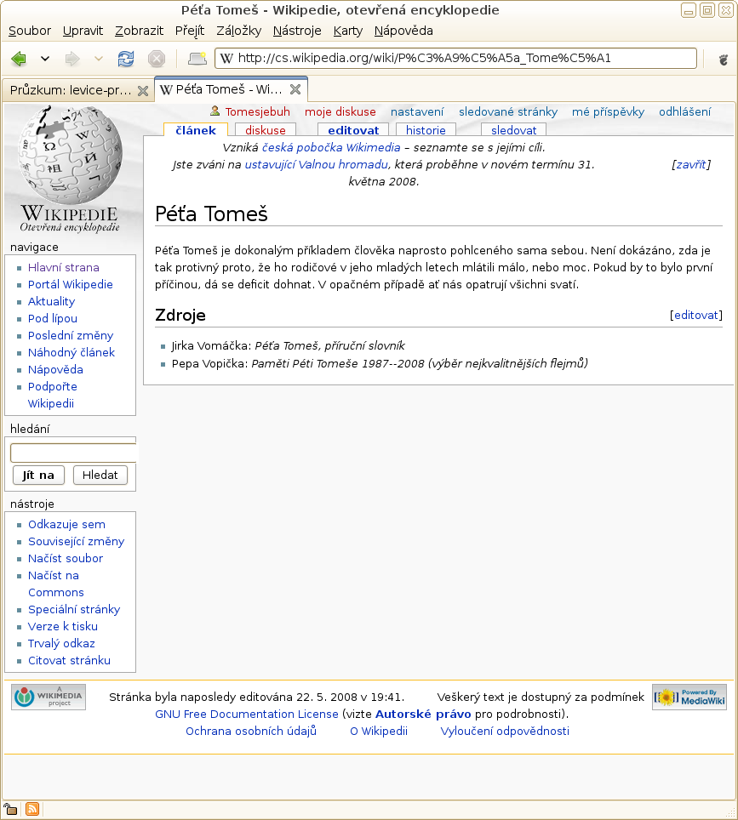Click the 'Jít na' search button
738x820 pixels.
38,475
